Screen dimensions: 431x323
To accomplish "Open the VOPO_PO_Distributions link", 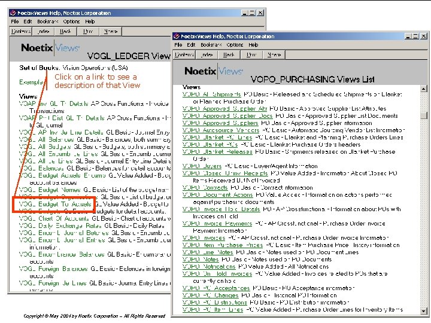I will click(x=215, y=303).
